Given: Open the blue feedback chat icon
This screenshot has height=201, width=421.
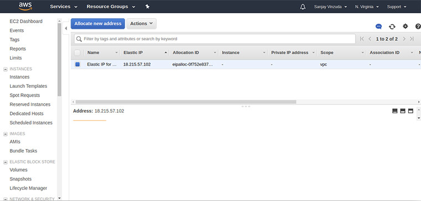Looking at the screenshot, I should coord(378,27).
